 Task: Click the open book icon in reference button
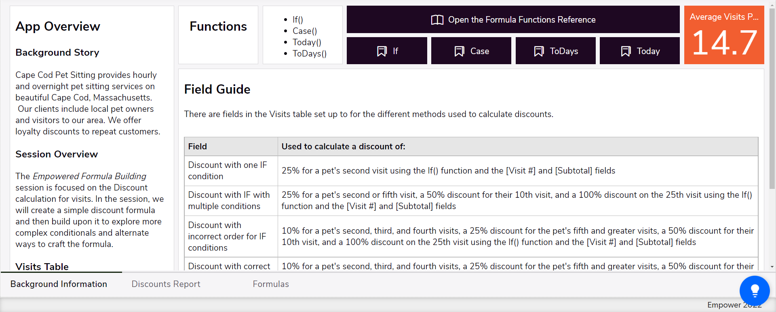point(437,20)
